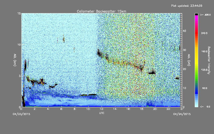Click the "20:" UTC time tick

[155, 109]
